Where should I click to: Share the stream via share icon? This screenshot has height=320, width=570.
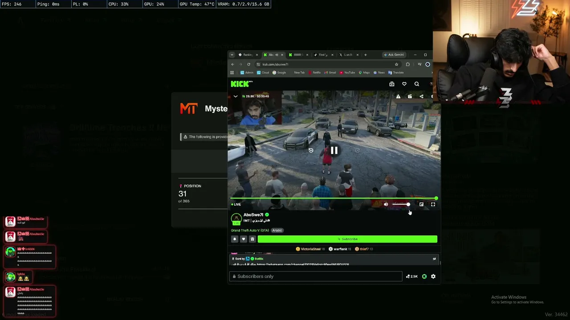pyautogui.click(x=421, y=96)
